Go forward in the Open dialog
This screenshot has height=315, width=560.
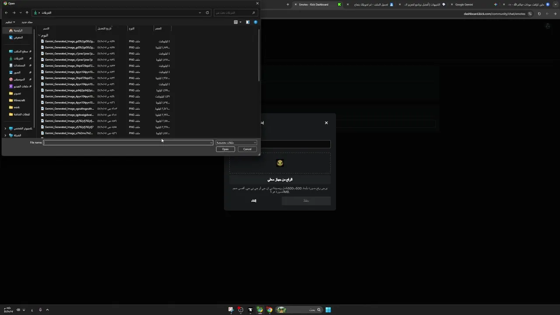pos(14,13)
